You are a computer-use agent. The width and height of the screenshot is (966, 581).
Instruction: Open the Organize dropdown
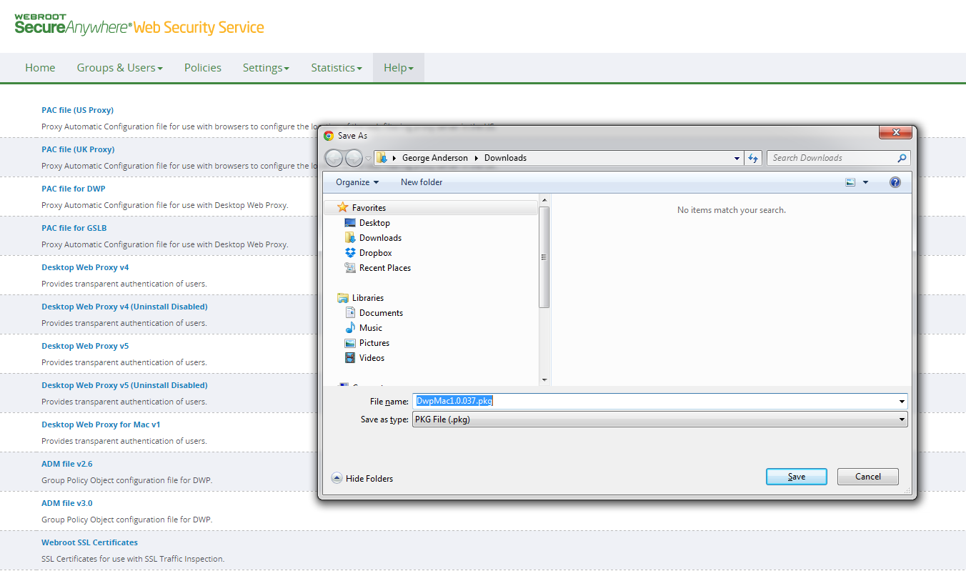357,182
